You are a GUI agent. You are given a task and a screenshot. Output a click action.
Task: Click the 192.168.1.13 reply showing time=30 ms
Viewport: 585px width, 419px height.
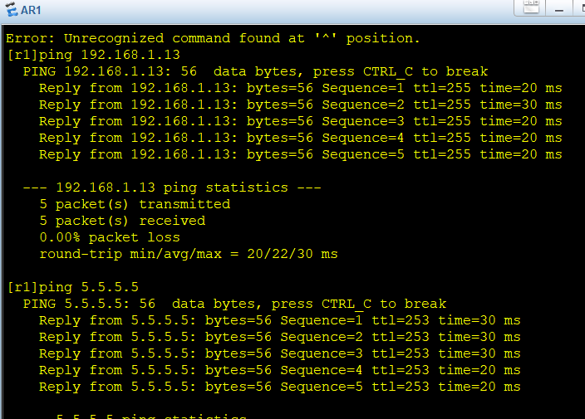pyautogui.click(x=300, y=105)
